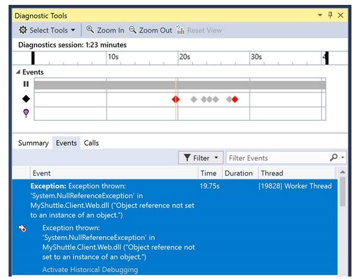Screen dimensions: 360x279
Task: Switch to the Summary tab
Action: (33, 143)
